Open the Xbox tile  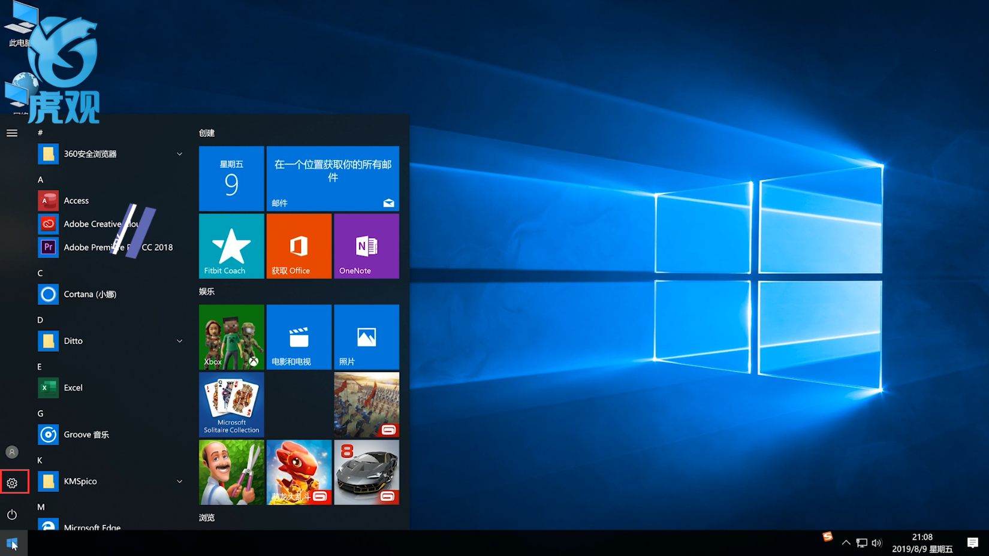coord(231,337)
